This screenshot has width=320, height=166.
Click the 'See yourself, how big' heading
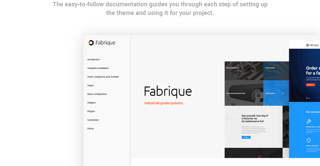pos(255,119)
